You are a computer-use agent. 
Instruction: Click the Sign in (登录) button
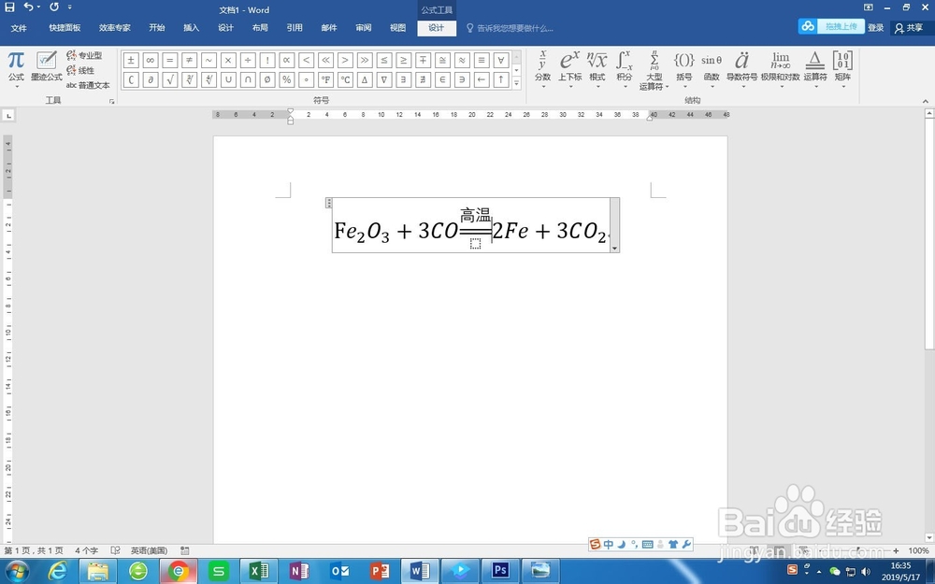[x=875, y=27]
